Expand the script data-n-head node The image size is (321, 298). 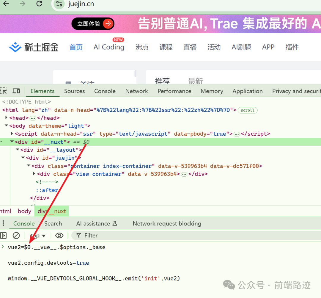point(12,133)
